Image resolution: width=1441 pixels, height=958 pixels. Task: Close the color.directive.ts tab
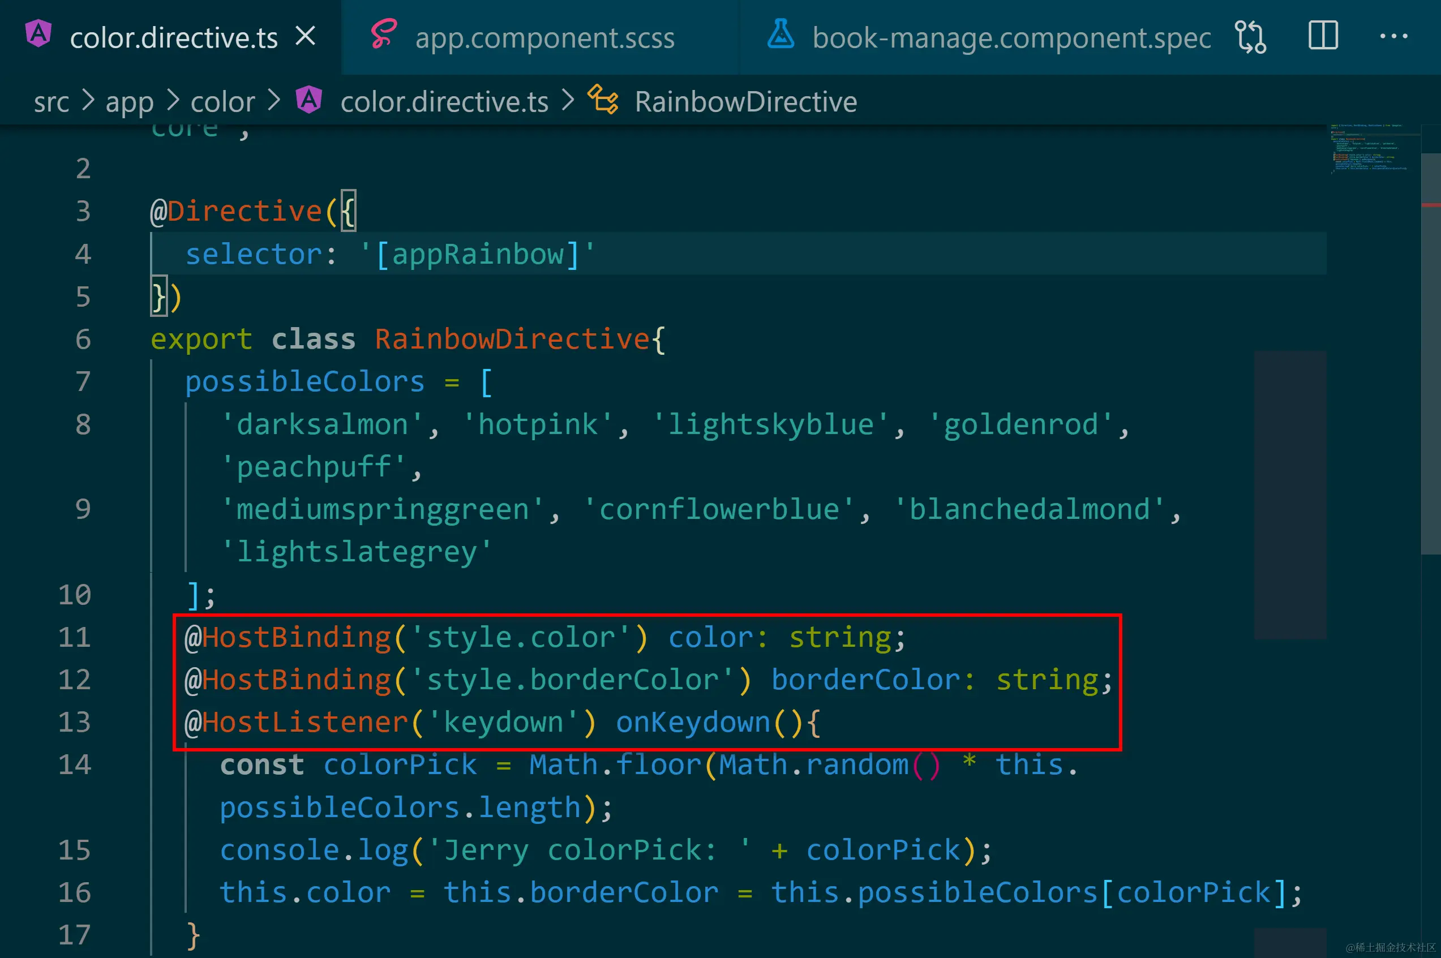[x=305, y=37]
